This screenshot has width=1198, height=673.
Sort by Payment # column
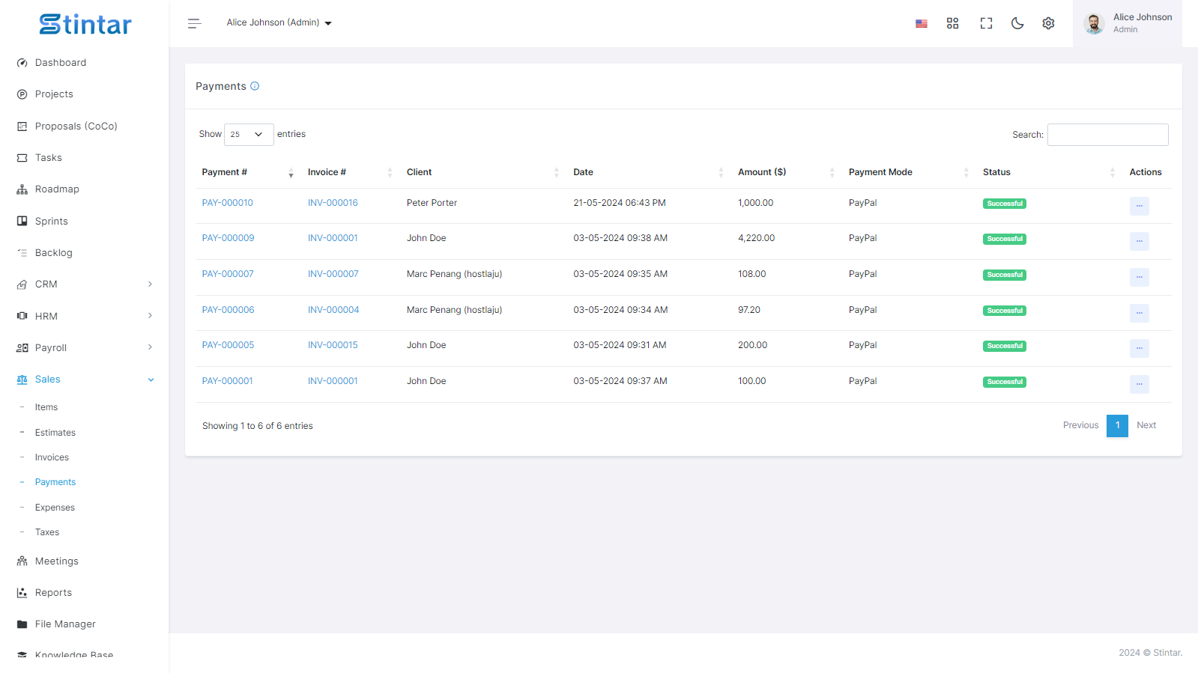coord(247,173)
